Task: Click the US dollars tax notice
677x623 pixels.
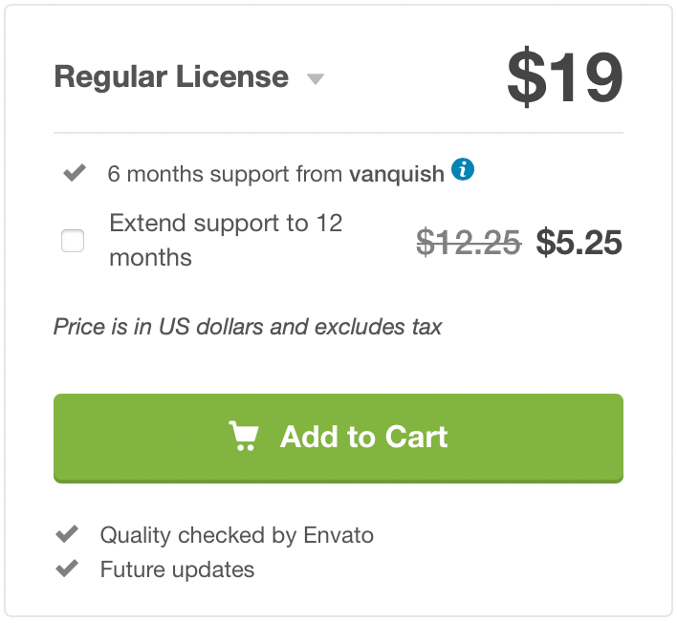Action: (x=248, y=327)
